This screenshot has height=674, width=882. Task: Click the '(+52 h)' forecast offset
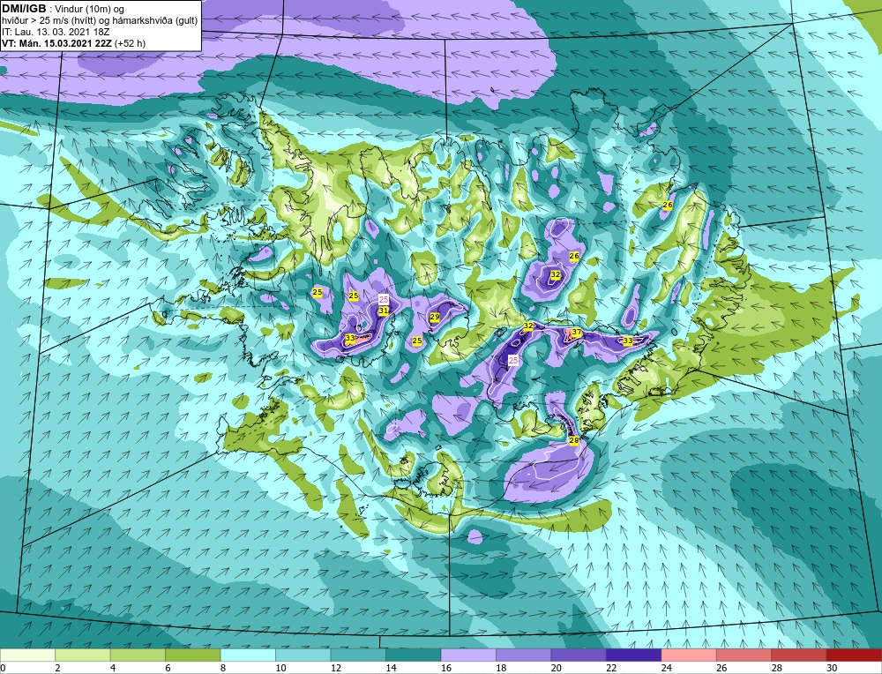click(x=130, y=42)
